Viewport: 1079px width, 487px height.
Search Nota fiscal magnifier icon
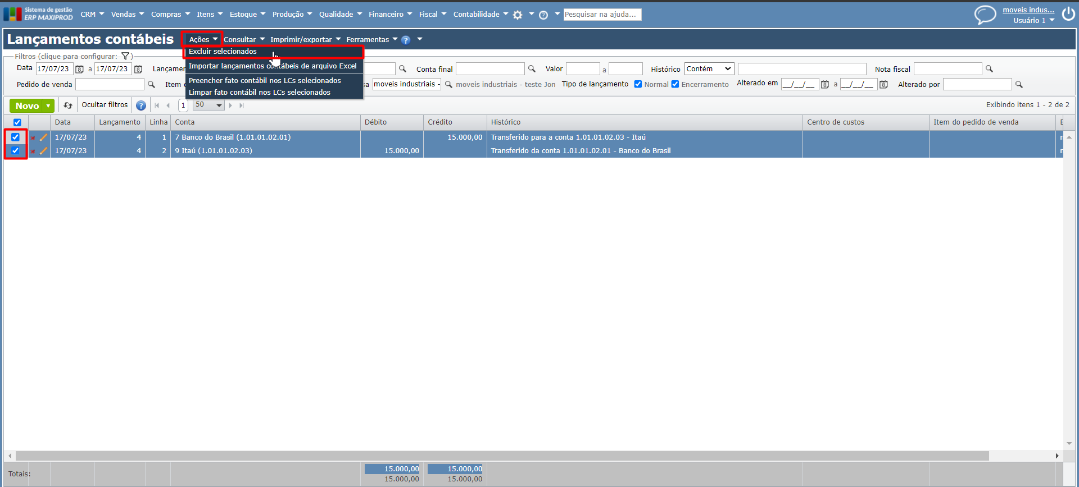989,69
